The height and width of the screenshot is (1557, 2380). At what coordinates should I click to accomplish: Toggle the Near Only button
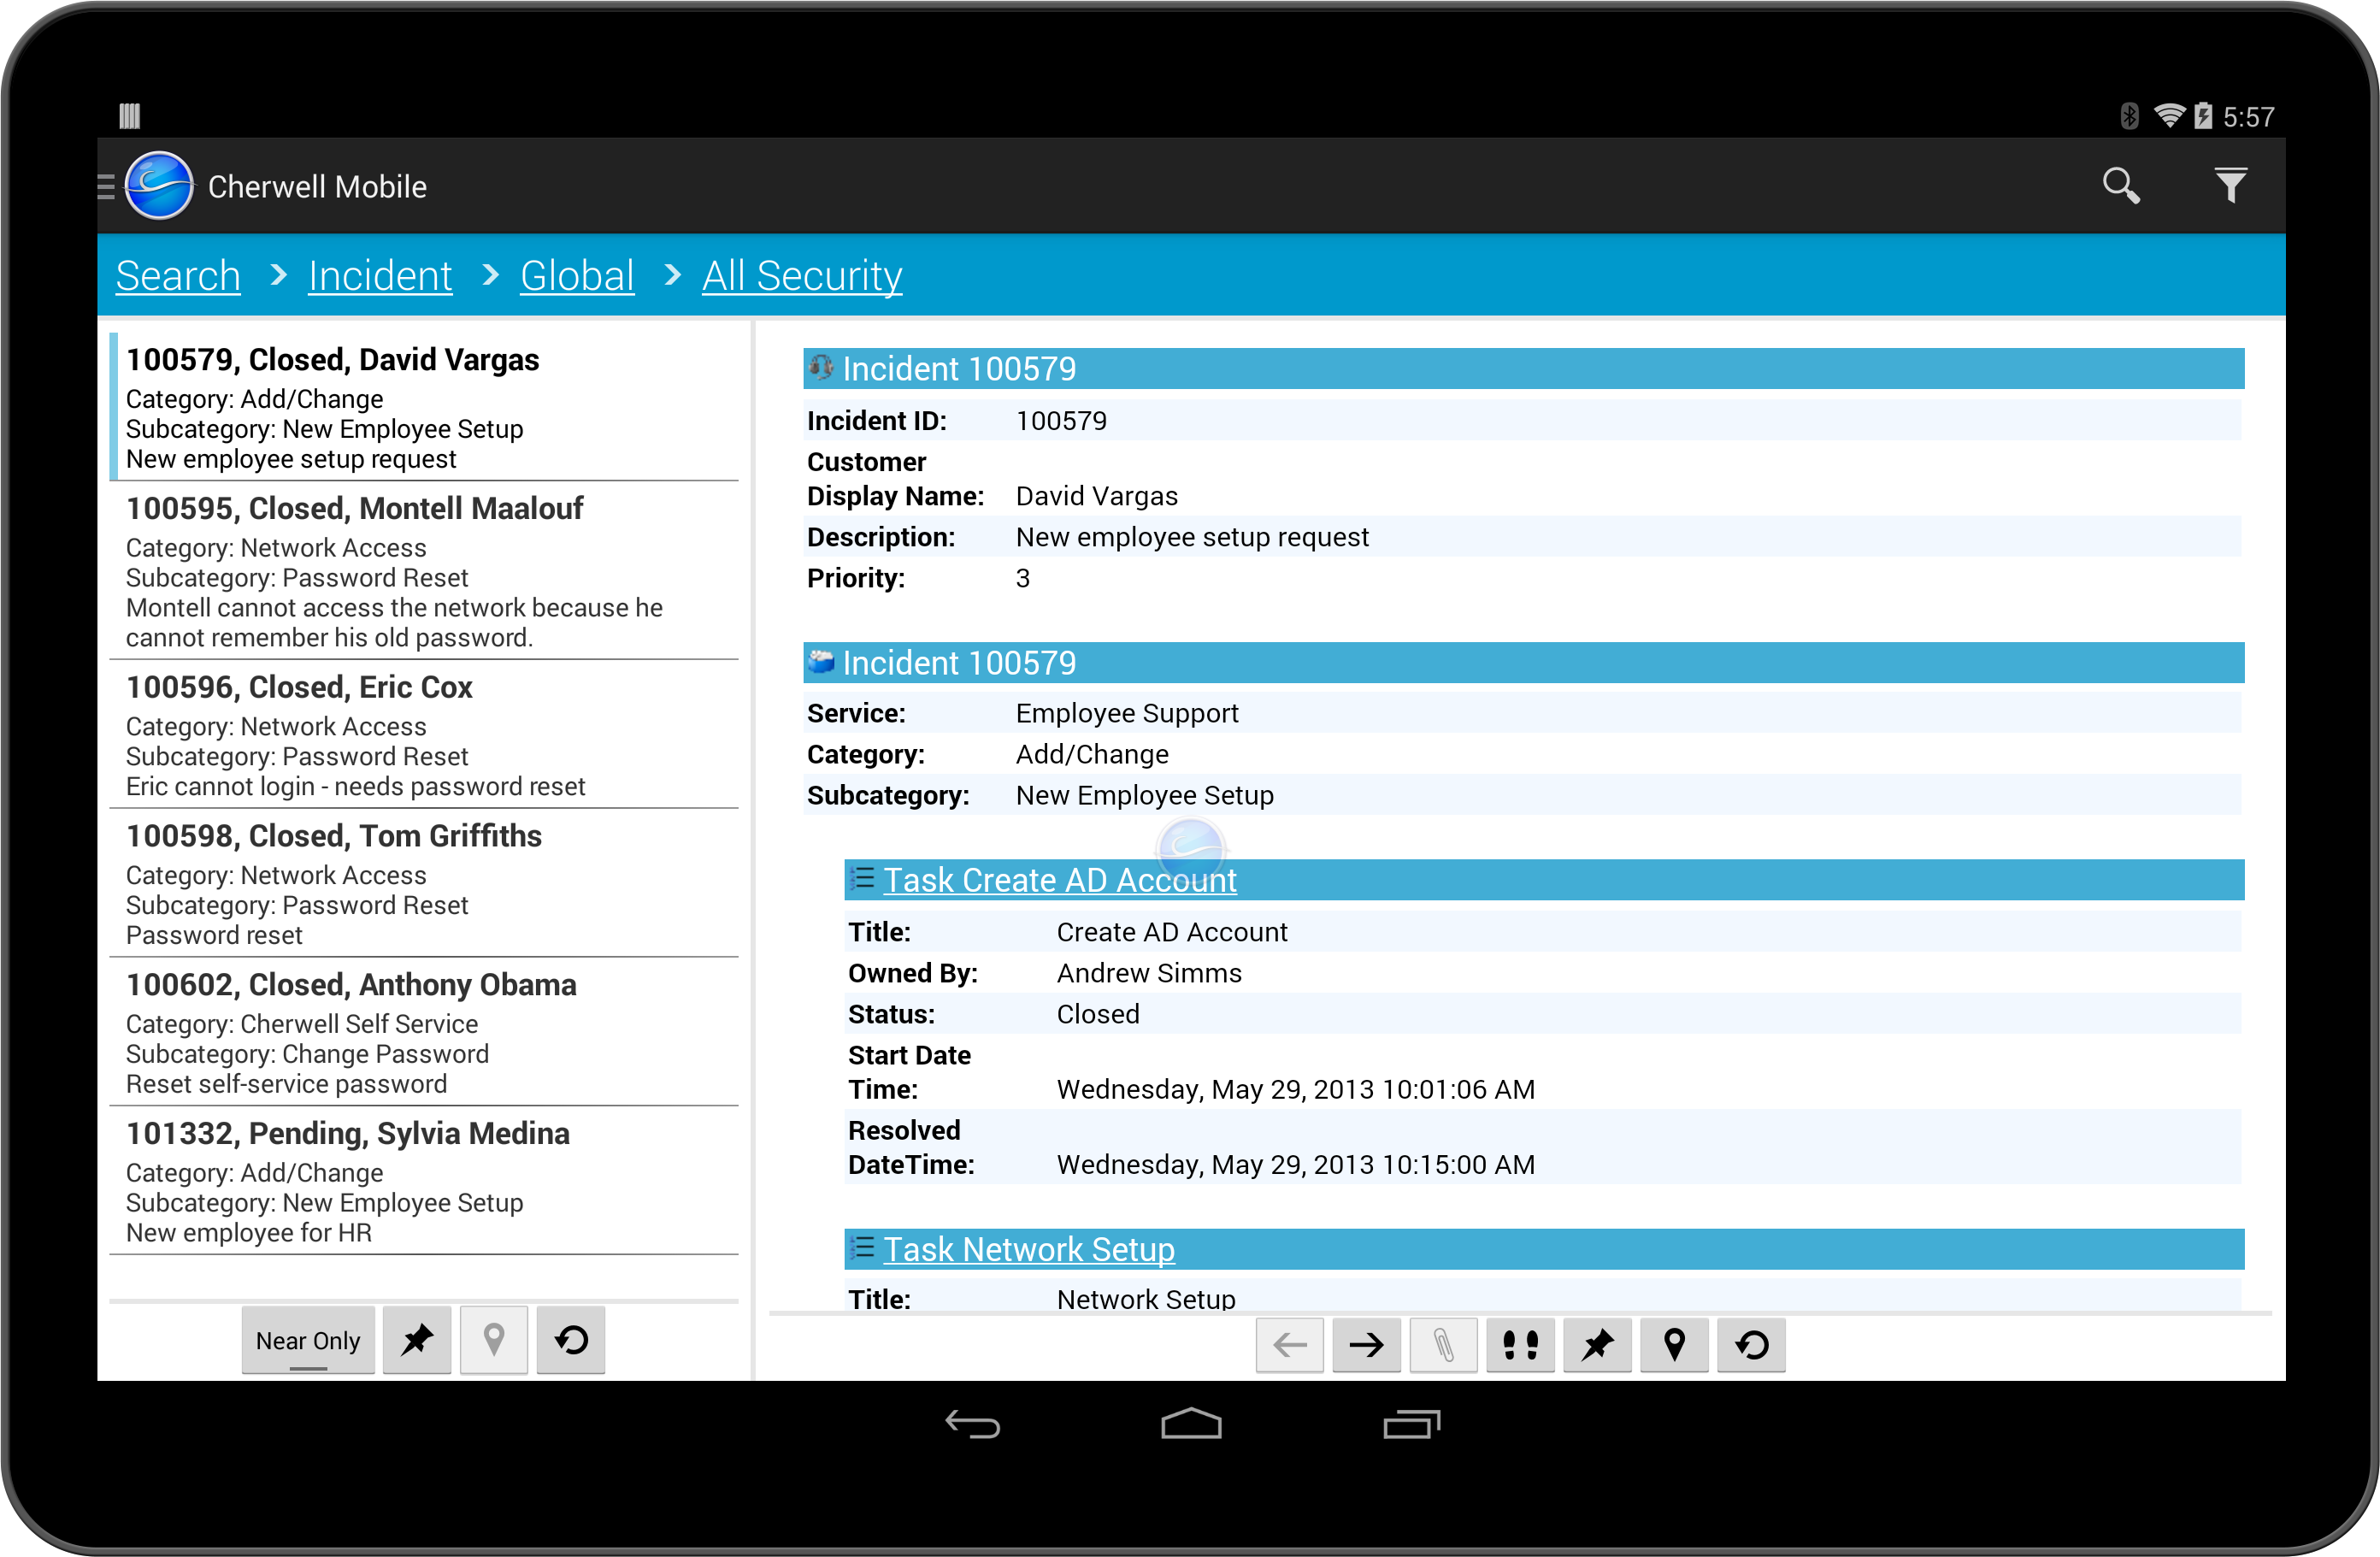pos(308,1340)
